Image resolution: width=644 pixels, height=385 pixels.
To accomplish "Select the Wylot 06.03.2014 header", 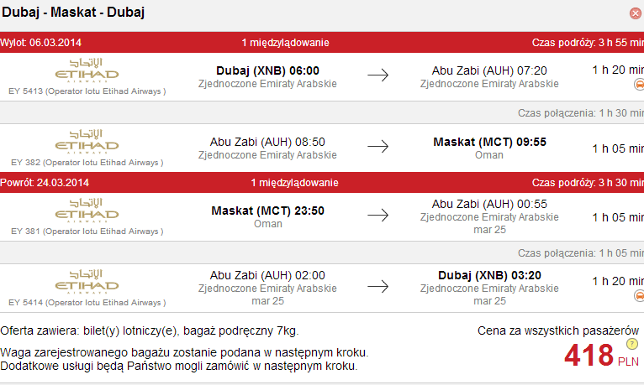I will click(x=40, y=43).
